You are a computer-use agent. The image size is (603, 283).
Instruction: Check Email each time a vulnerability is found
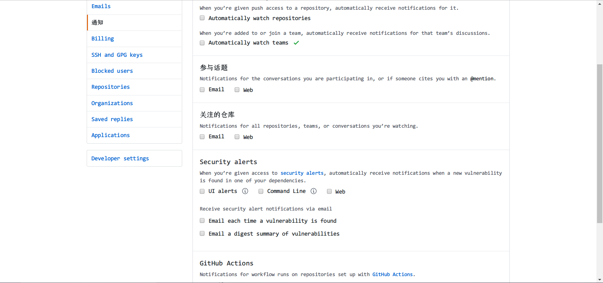pos(202,221)
